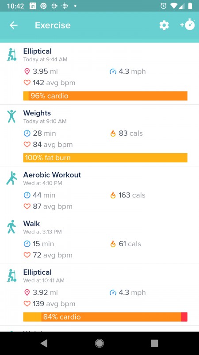The width and height of the screenshot is (199, 355).
Task: Tap the Weights jumping figure icon
Action: point(11,116)
